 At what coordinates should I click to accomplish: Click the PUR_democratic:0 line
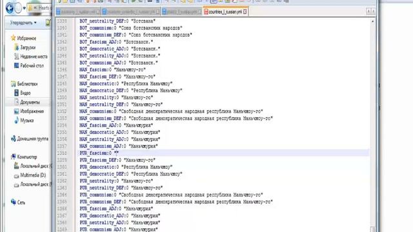click(126, 167)
